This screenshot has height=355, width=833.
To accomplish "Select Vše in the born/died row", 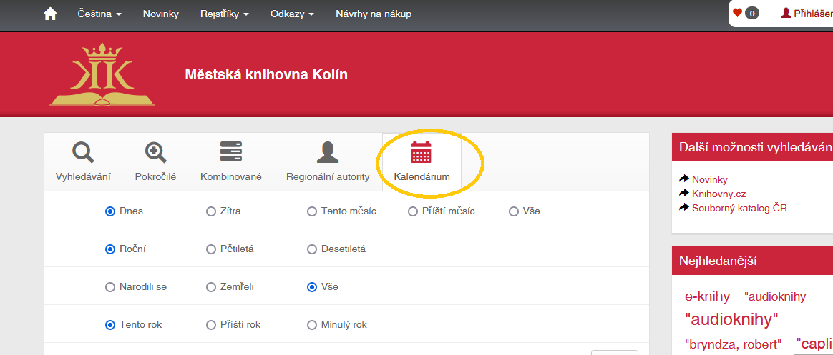I will 312,287.
